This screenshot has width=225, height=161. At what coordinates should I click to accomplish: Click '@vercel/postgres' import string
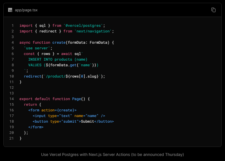[83, 26]
